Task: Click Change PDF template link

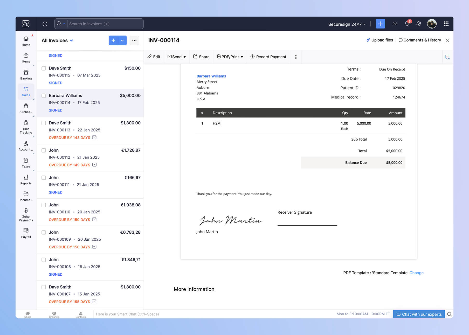Action: tap(416, 273)
